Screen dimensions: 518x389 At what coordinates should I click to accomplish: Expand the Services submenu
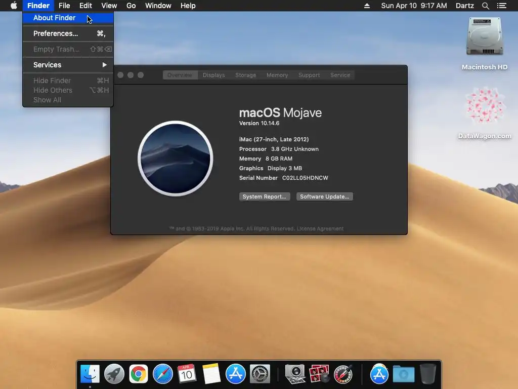click(x=68, y=65)
